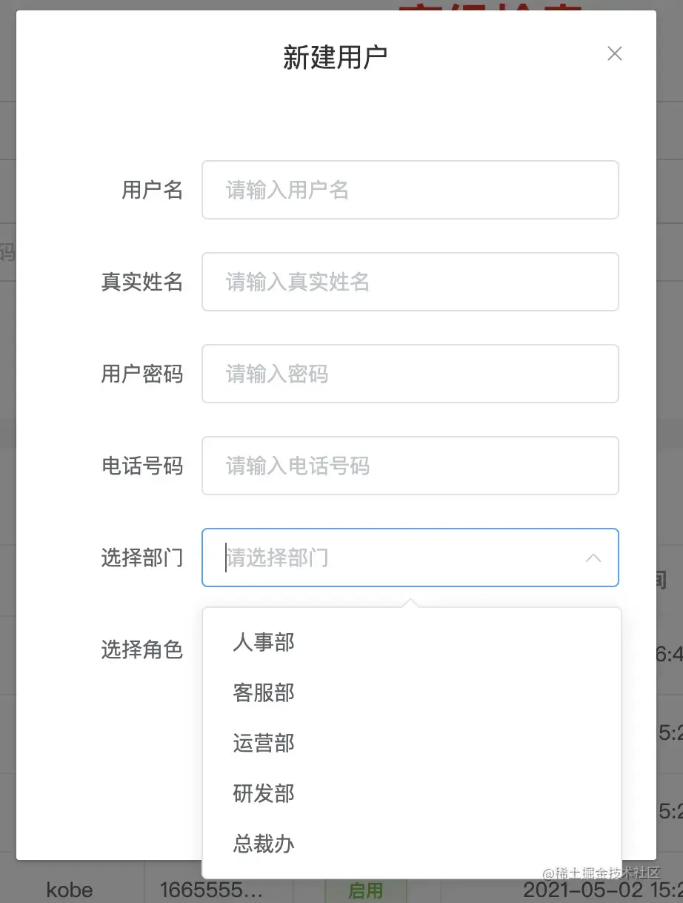Click the 选择部门 label
Screen dimensions: 683x903
[142, 558]
